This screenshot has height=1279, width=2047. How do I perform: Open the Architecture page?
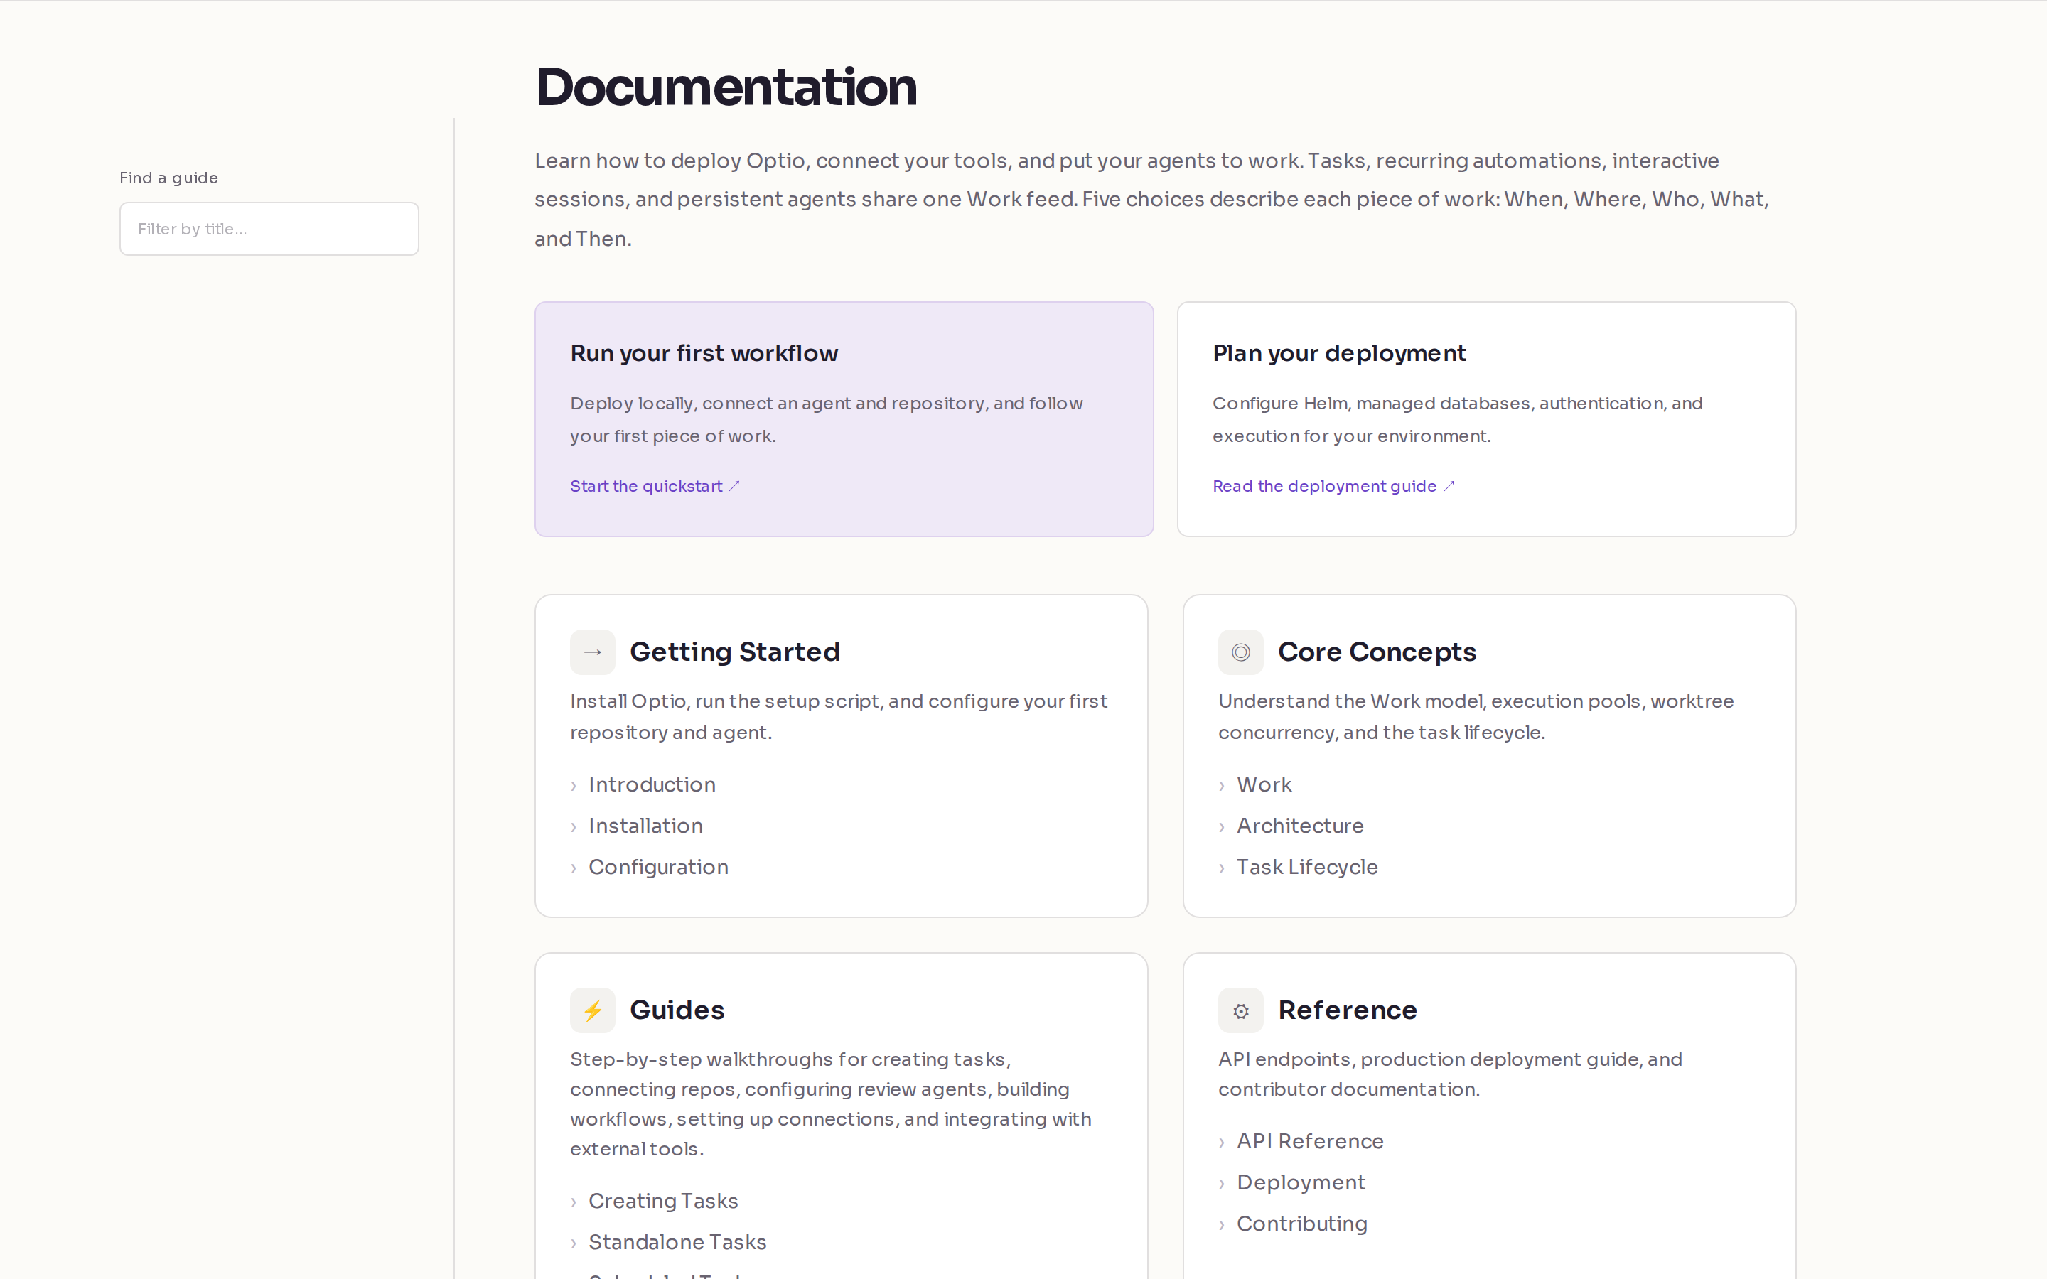click(1300, 826)
